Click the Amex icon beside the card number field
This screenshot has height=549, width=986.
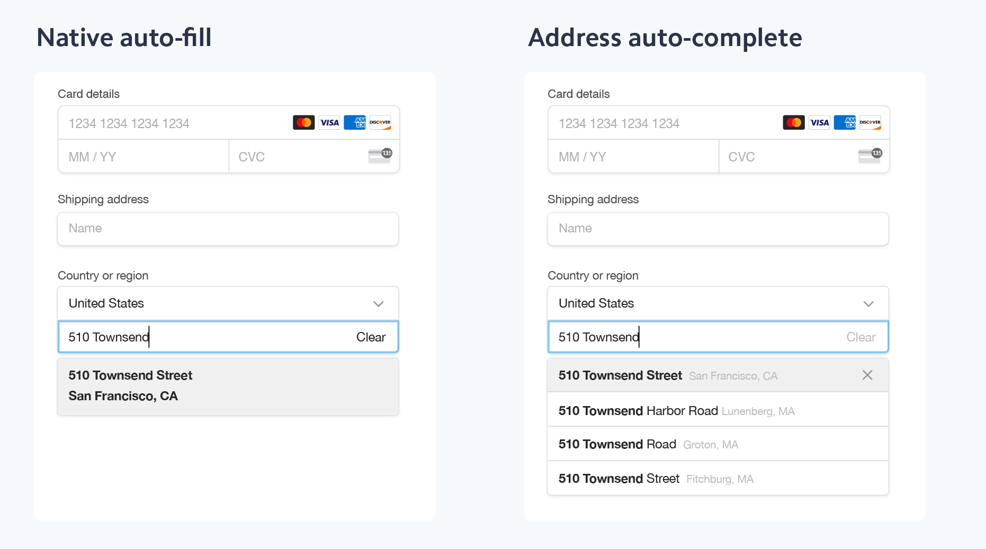[x=355, y=122]
